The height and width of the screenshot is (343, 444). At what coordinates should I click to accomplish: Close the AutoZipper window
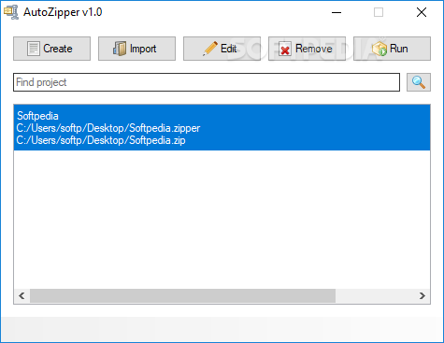[422, 12]
